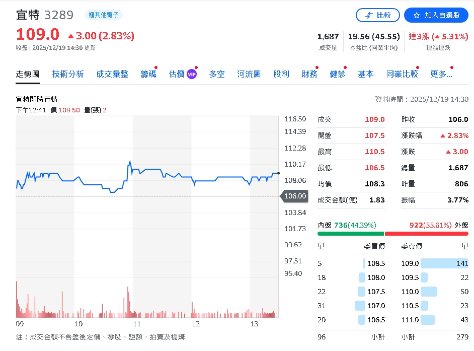Open the 籌碼 tab
The image size is (474, 351).
tap(148, 74)
